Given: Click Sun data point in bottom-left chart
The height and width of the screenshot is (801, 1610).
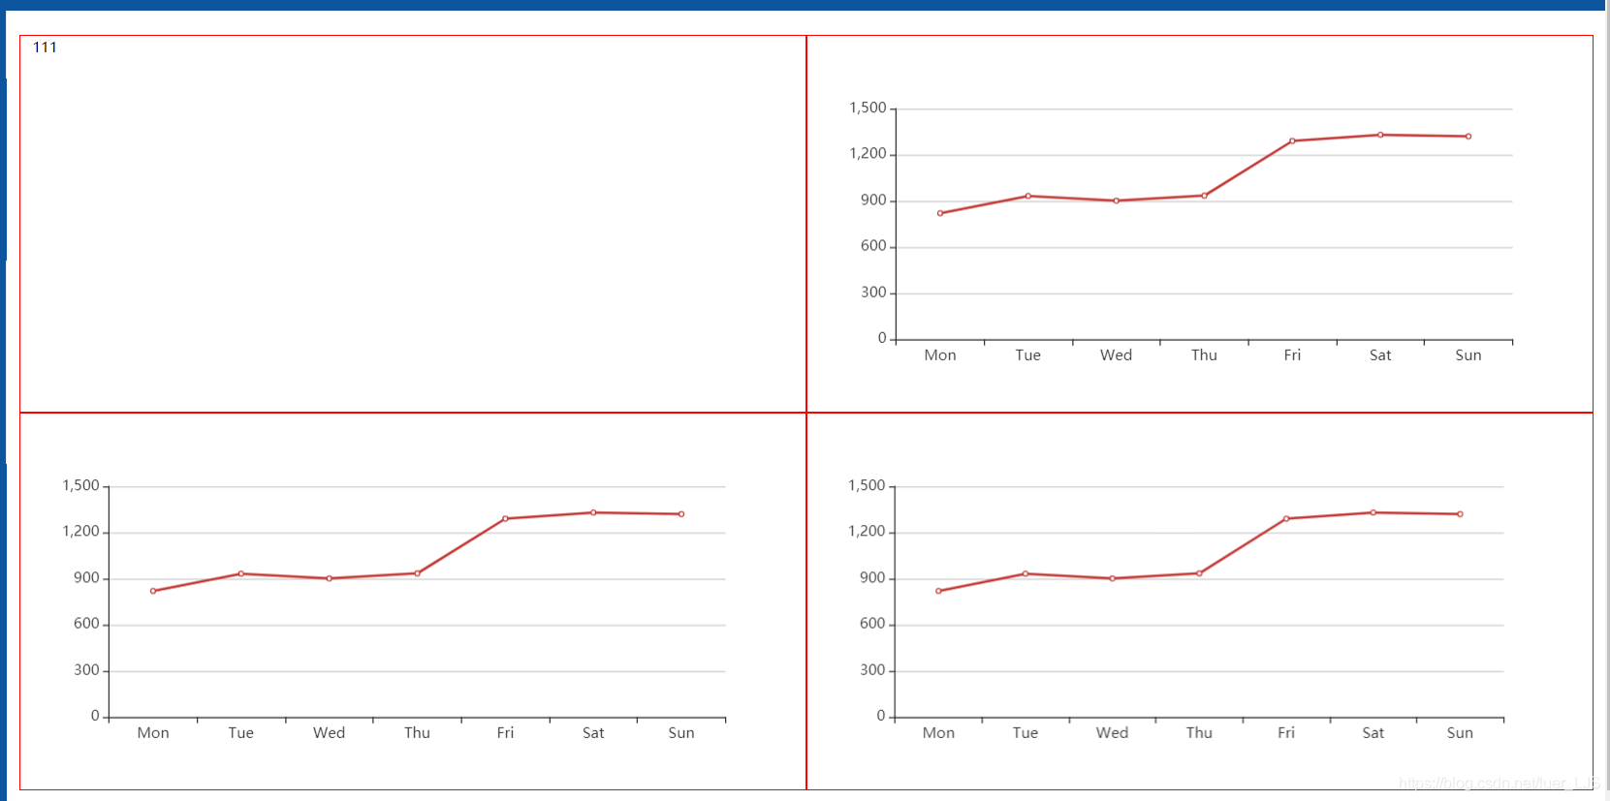Looking at the screenshot, I should (681, 514).
